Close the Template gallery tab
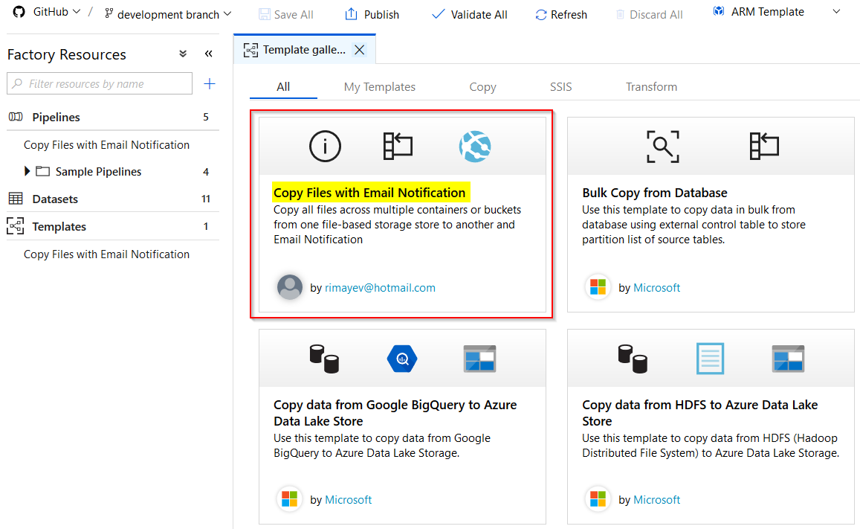Viewport: 860px width, 529px height. [x=360, y=50]
